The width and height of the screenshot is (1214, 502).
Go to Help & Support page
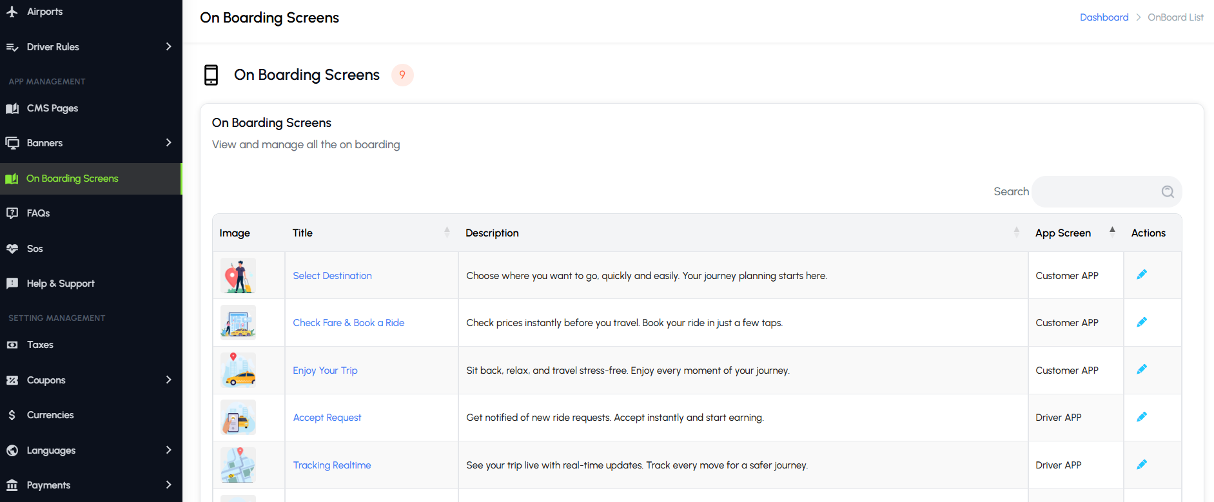(x=60, y=284)
